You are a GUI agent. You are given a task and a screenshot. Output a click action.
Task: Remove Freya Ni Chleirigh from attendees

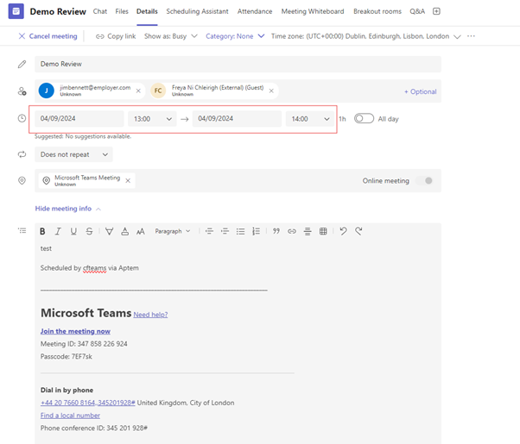(271, 91)
